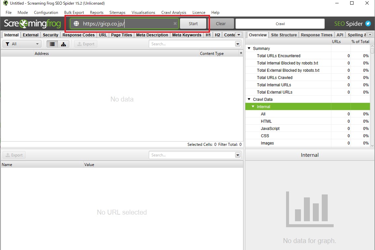Collapse the Internal tree node

(x=253, y=106)
